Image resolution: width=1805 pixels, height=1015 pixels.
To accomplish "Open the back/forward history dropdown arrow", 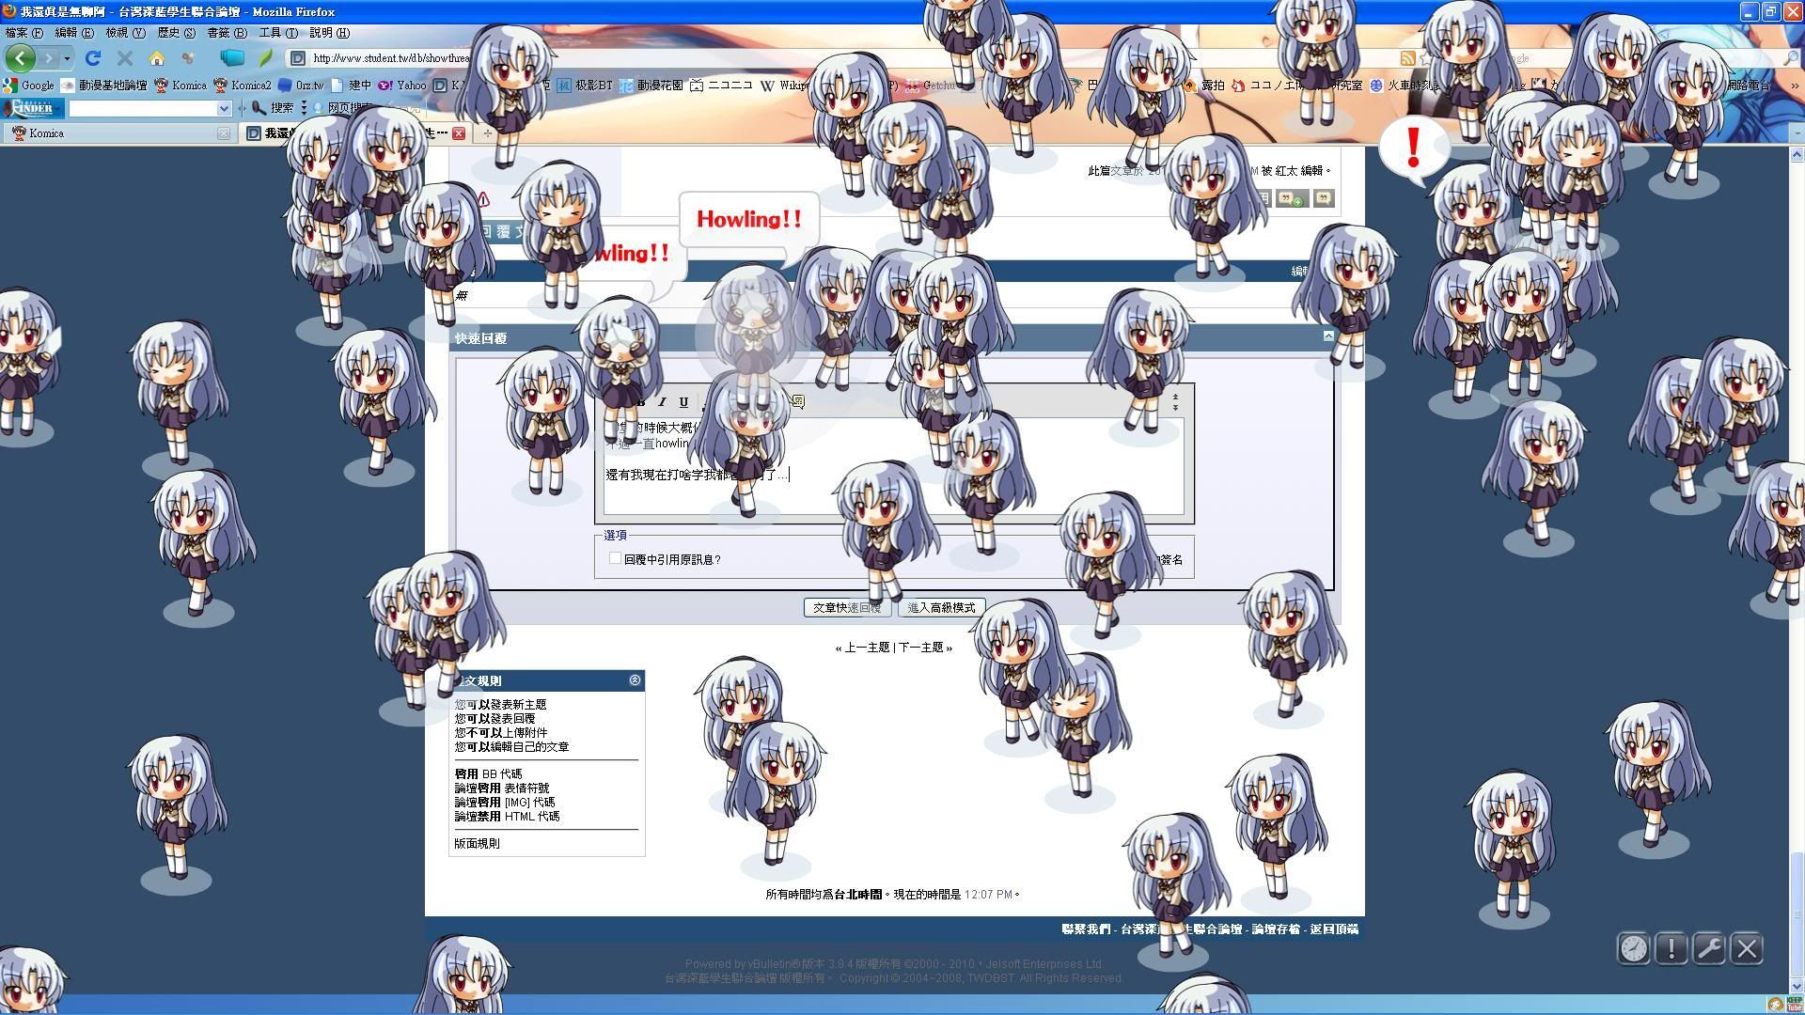I will coord(67,58).
